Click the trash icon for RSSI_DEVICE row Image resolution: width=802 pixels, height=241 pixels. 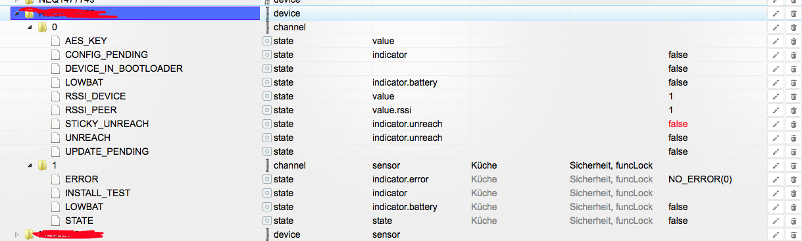[x=793, y=96]
